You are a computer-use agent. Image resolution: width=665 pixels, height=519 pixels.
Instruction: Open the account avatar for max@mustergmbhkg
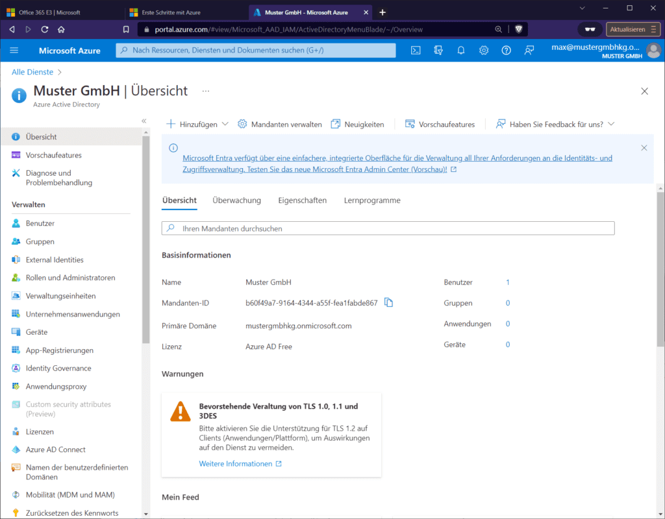tap(653, 51)
